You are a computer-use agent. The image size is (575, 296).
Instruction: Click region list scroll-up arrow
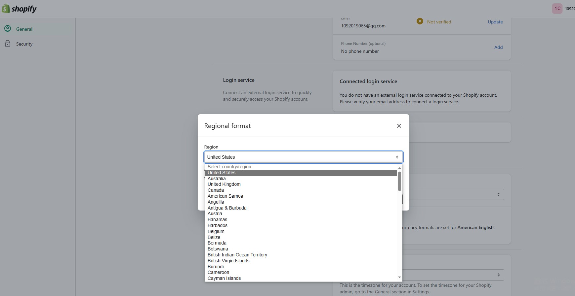[399, 168]
